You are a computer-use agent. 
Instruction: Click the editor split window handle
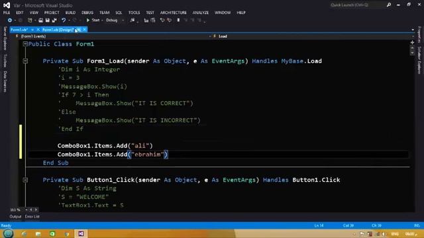[x=412, y=42]
